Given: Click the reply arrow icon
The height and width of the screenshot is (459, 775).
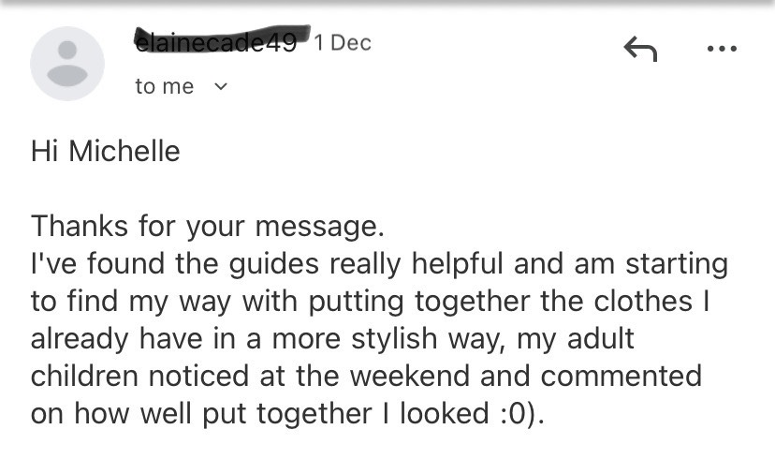Looking at the screenshot, I should (640, 49).
